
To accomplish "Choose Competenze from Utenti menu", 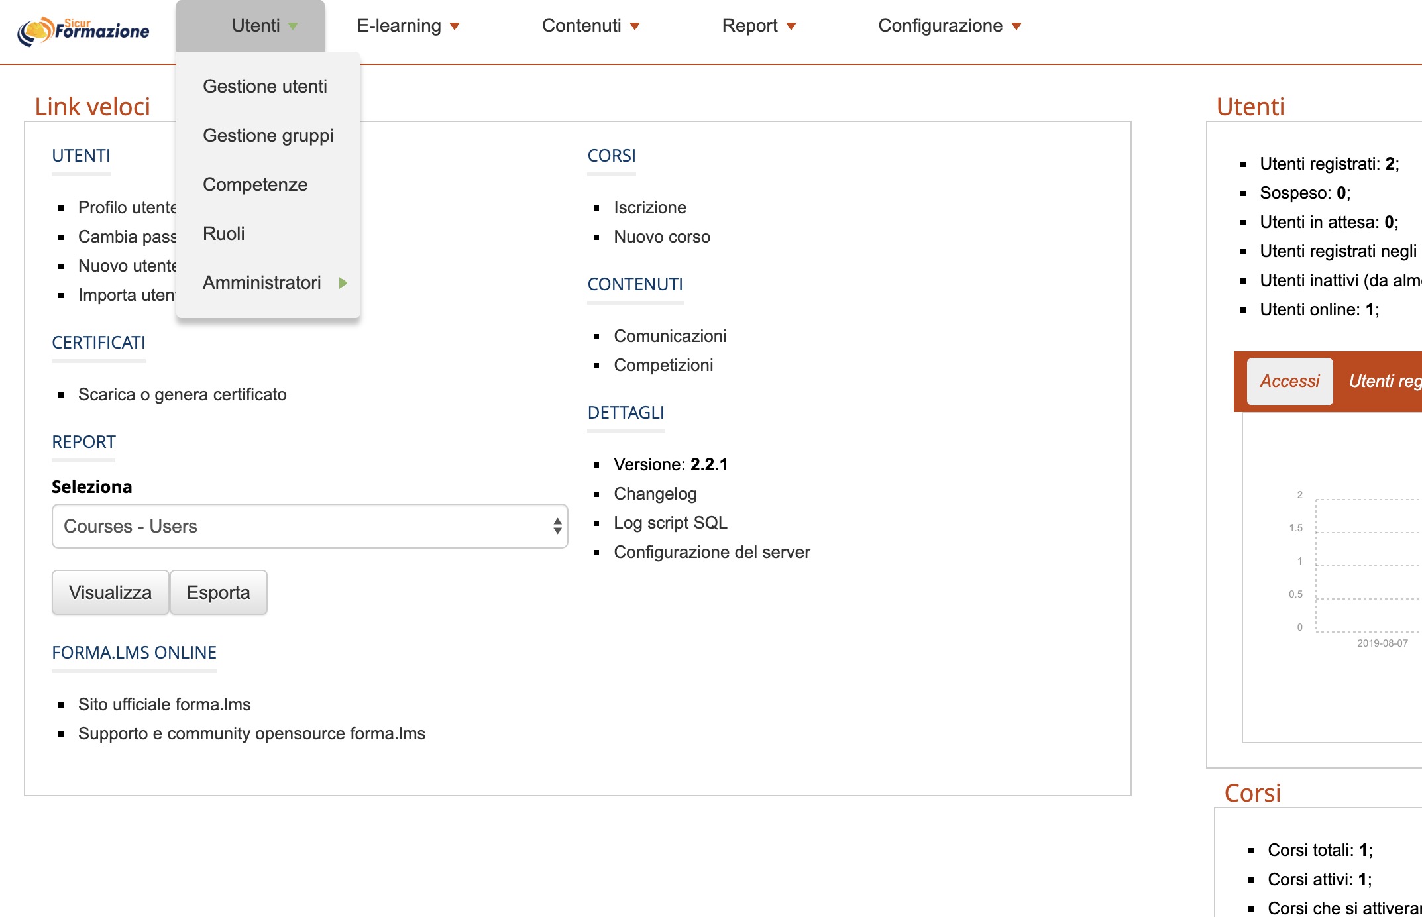I will pos(255,185).
